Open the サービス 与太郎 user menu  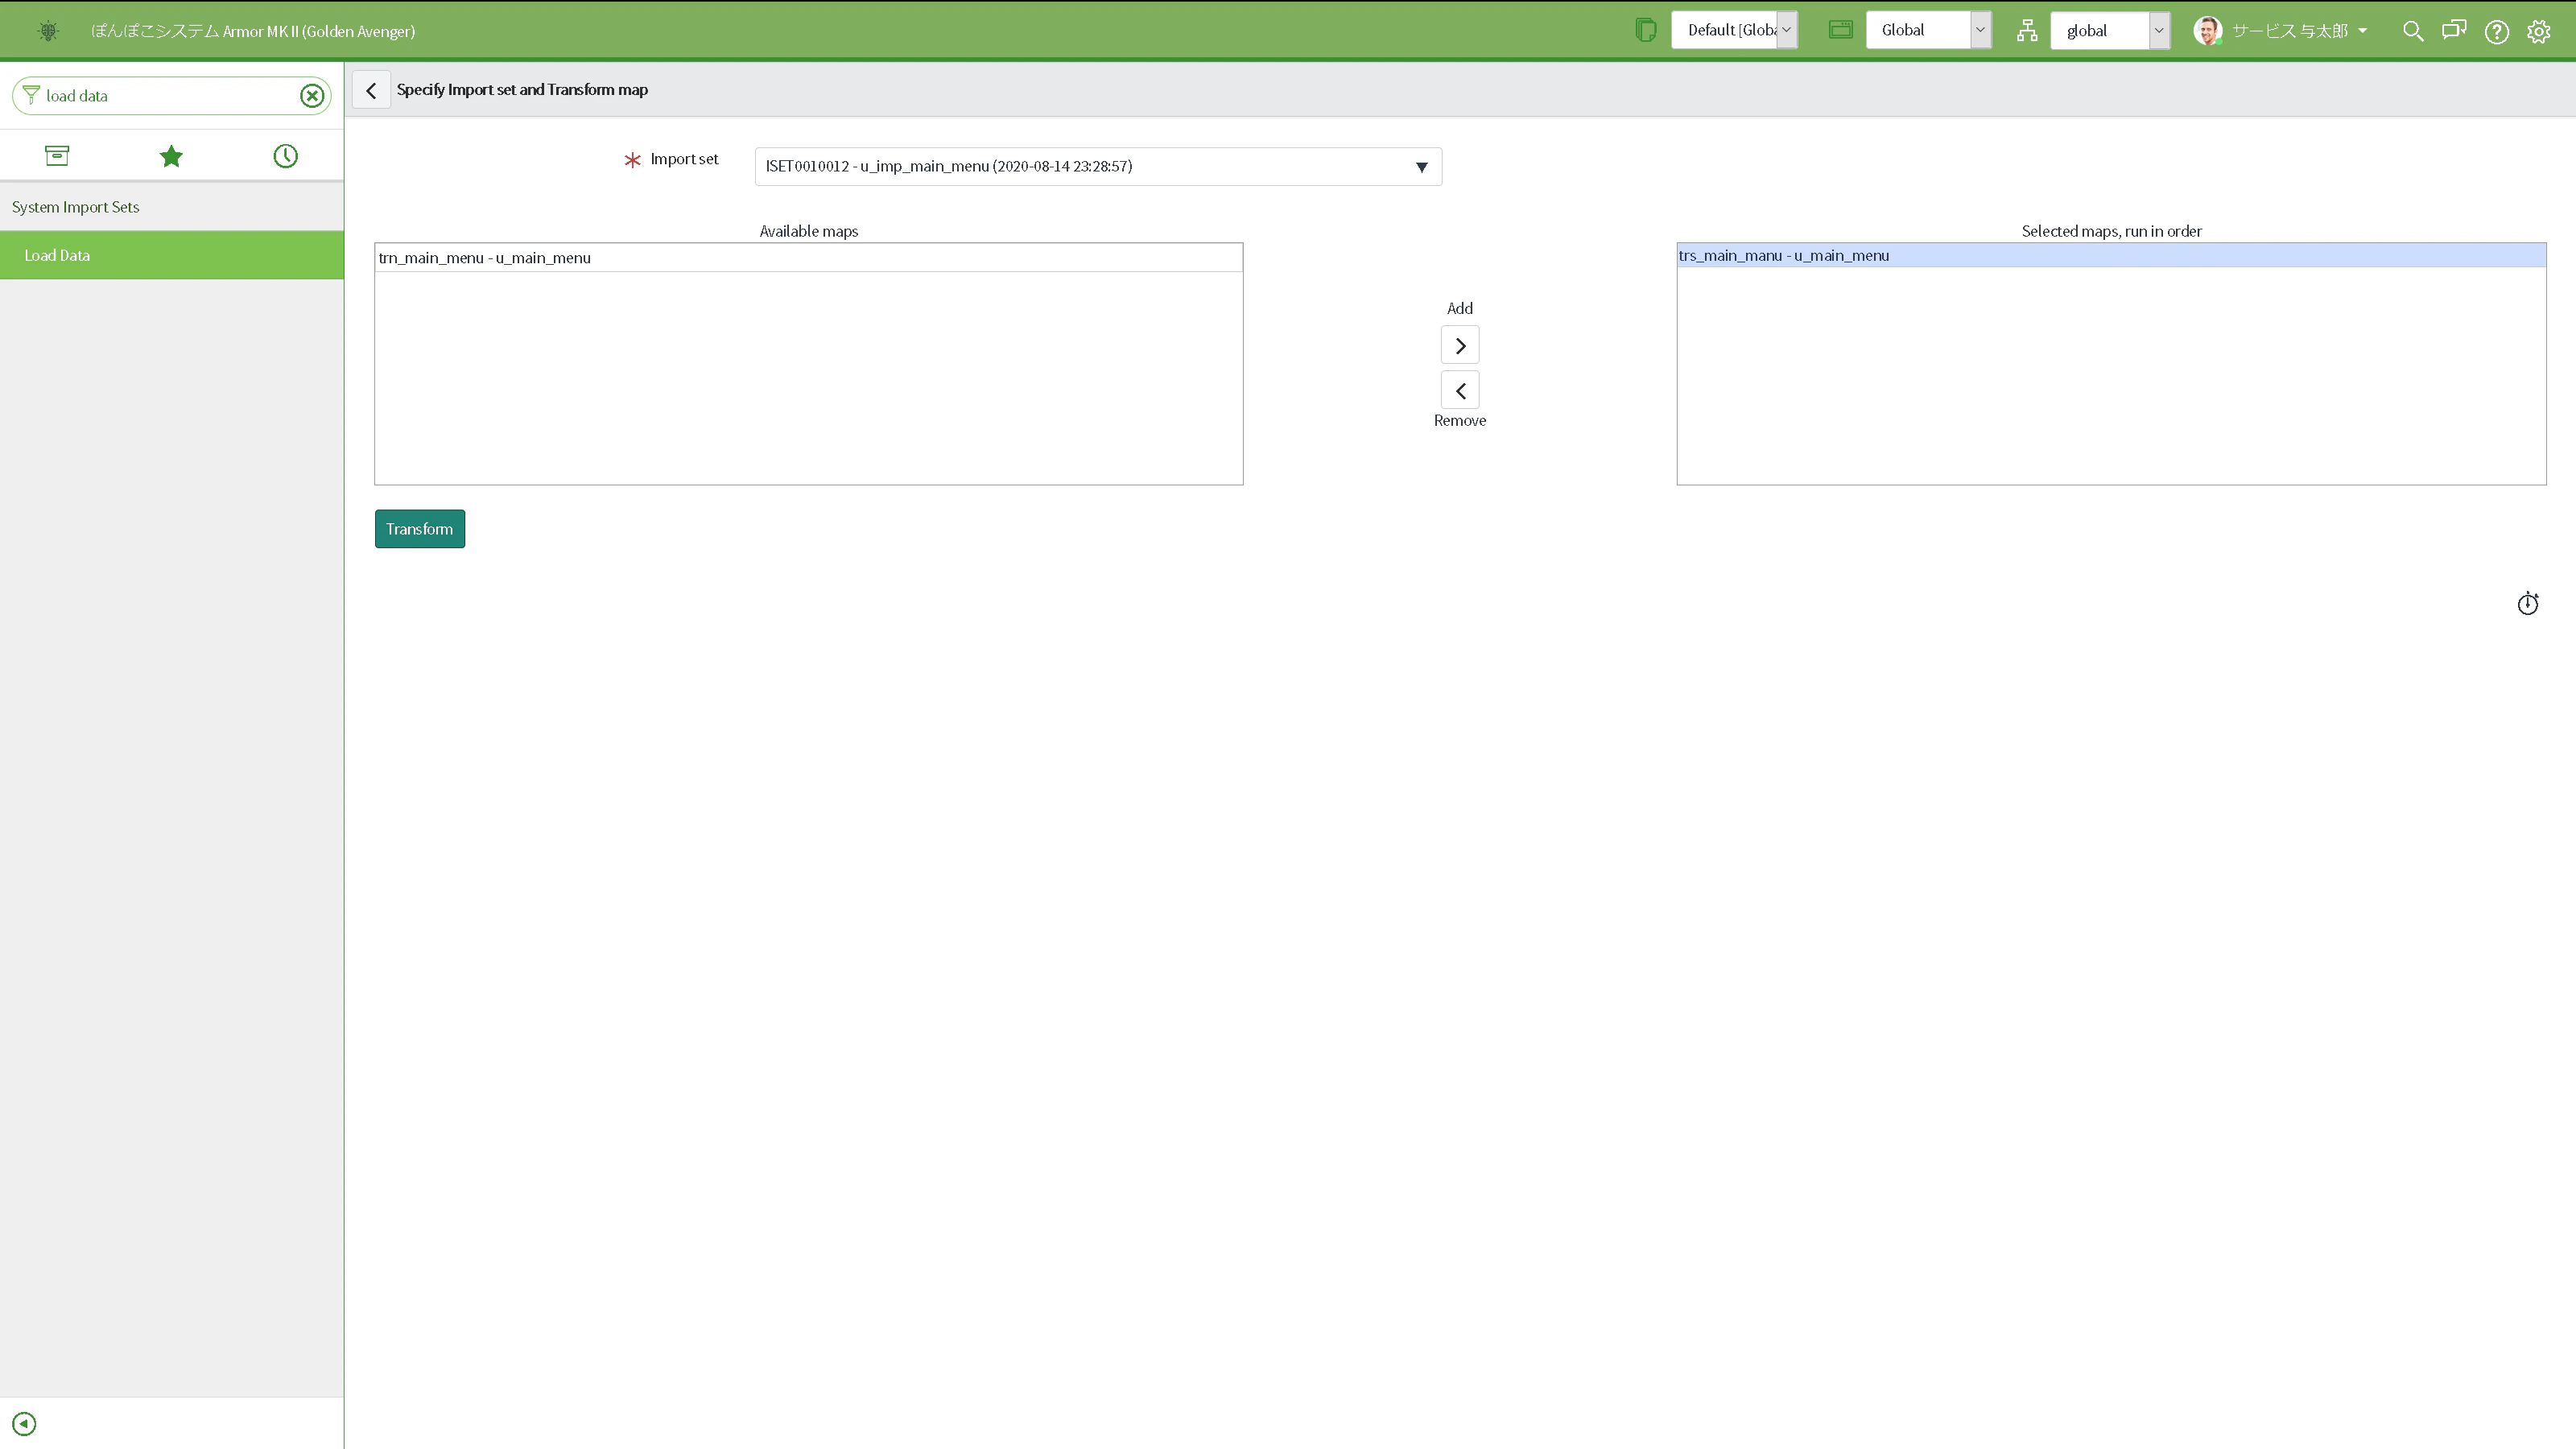click(x=2281, y=31)
